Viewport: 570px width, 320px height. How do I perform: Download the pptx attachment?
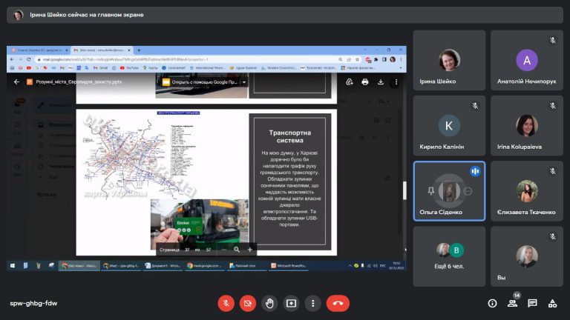381,82
